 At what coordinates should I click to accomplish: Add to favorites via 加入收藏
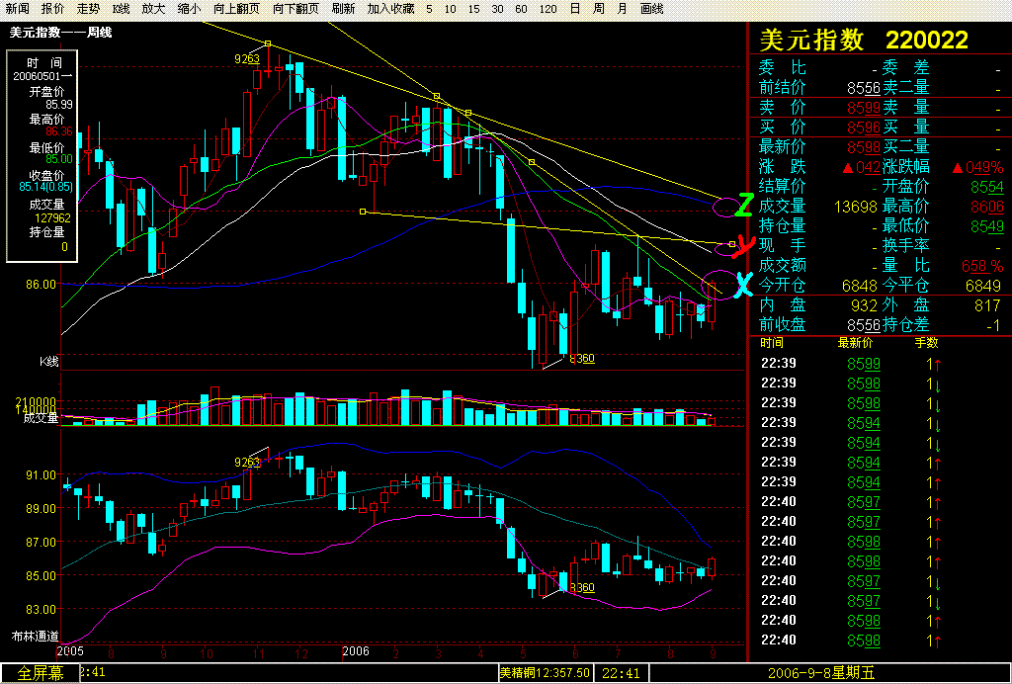[390, 9]
